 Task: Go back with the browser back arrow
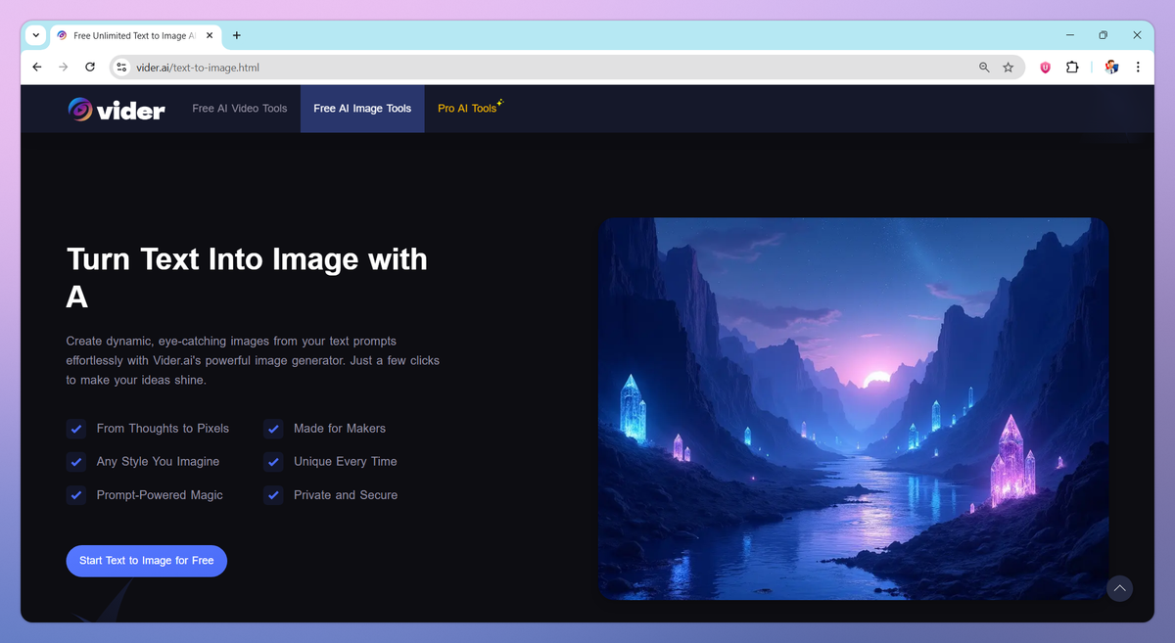37,68
